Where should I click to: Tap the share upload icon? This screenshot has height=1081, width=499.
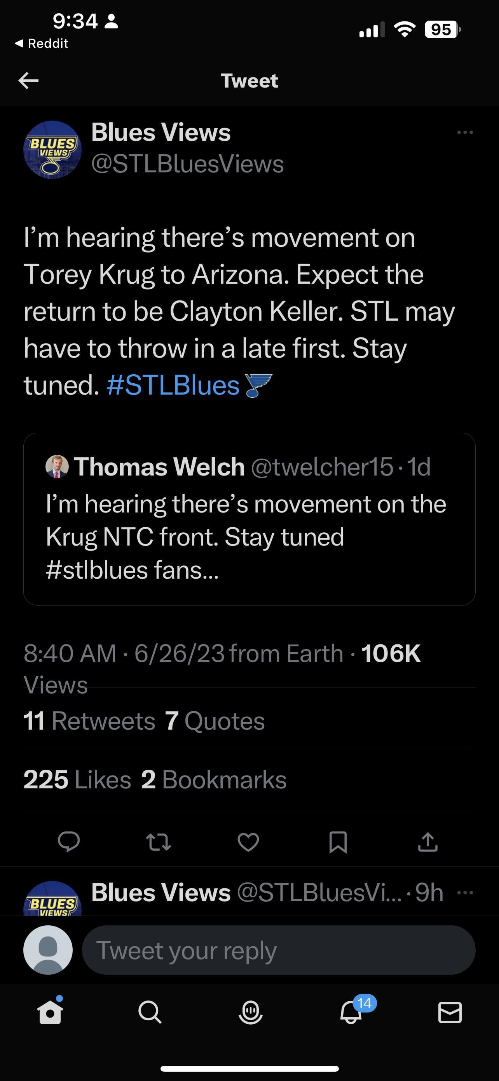point(428,842)
